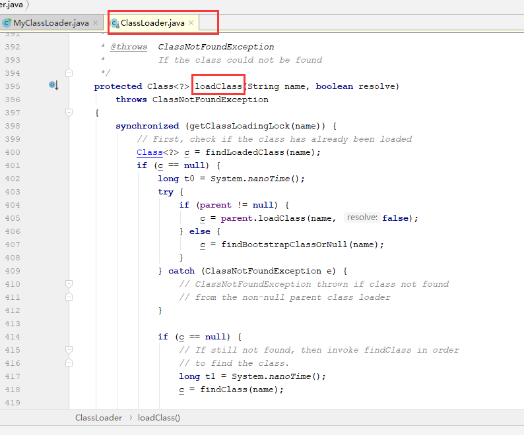The width and height of the screenshot is (524, 435).
Task: Switch to the MyClassLoader.java tab
Action: click(51, 22)
